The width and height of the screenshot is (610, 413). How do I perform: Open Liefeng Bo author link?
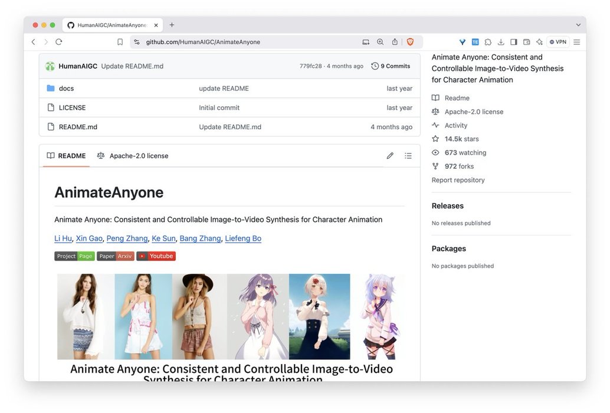coord(243,238)
